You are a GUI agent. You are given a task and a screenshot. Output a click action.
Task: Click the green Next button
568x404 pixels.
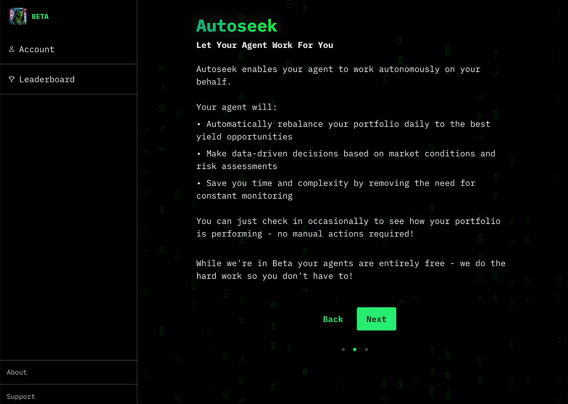376,319
